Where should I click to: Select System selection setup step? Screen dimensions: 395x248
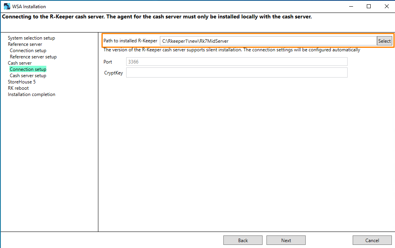tap(31, 38)
